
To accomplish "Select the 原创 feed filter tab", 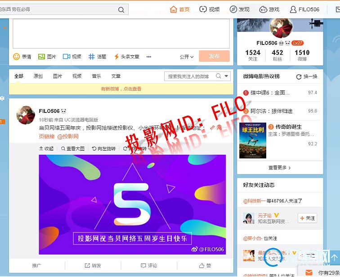I will coord(38,76).
